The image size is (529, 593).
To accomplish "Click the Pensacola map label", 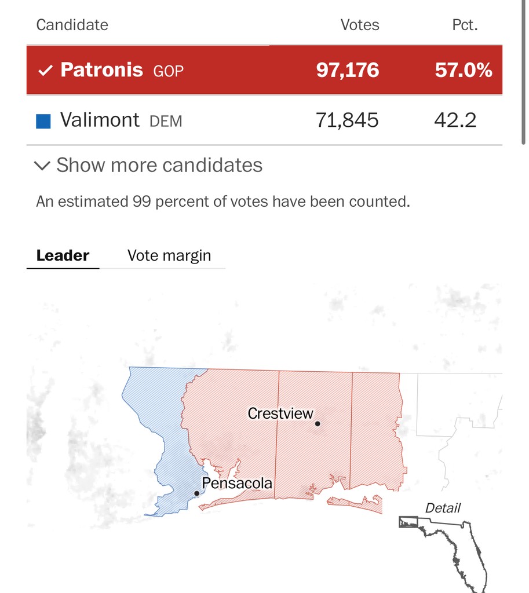I will (x=237, y=483).
